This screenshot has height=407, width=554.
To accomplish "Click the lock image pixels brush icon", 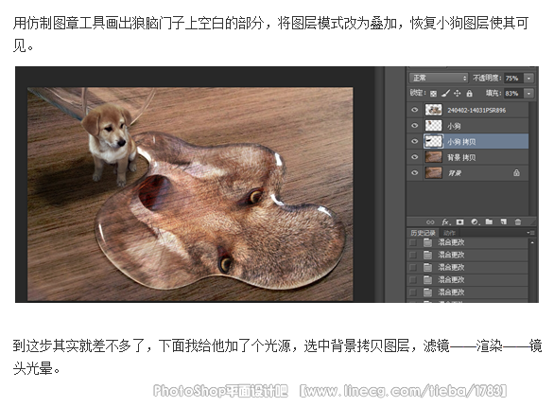I will click(445, 94).
